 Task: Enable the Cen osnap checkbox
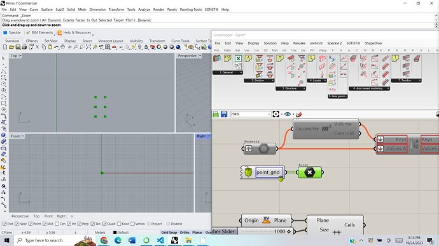pyautogui.click(x=57, y=224)
